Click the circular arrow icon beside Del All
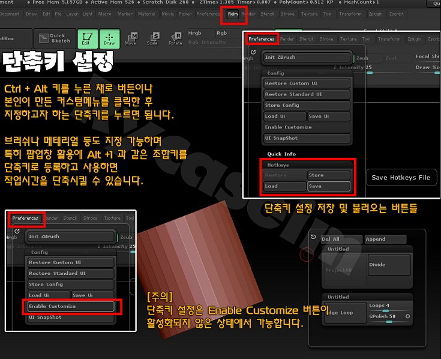Screen dimensions: 441x359 [x=313, y=237]
